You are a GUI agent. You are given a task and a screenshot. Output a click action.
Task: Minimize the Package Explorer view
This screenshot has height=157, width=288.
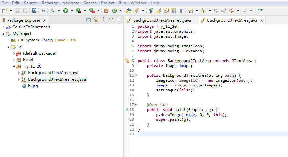tap(111, 19)
